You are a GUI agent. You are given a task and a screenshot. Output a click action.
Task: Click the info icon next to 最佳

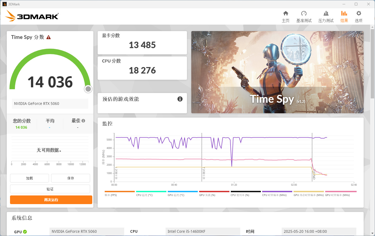pyautogui.click(x=83, y=121)
